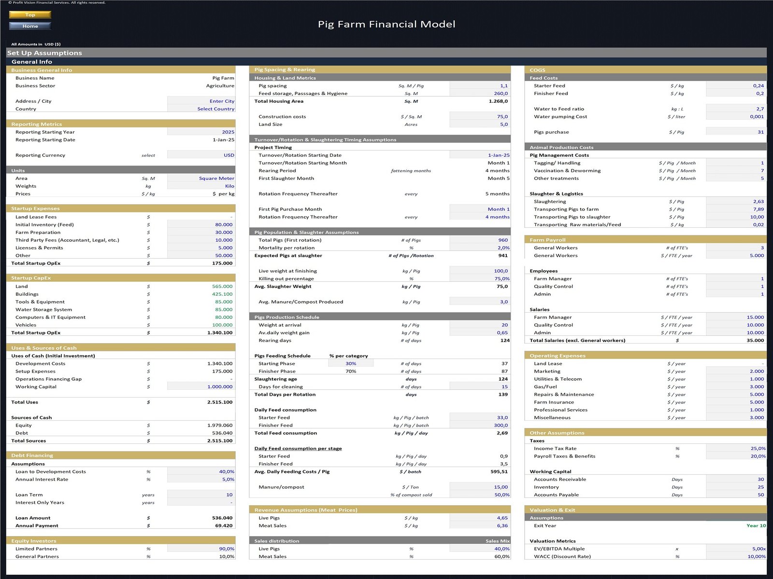This screenshot has height=579, width=773.
Task: Select the EV/EBITDA Multiple input cell
Action: tap(735, 549)
